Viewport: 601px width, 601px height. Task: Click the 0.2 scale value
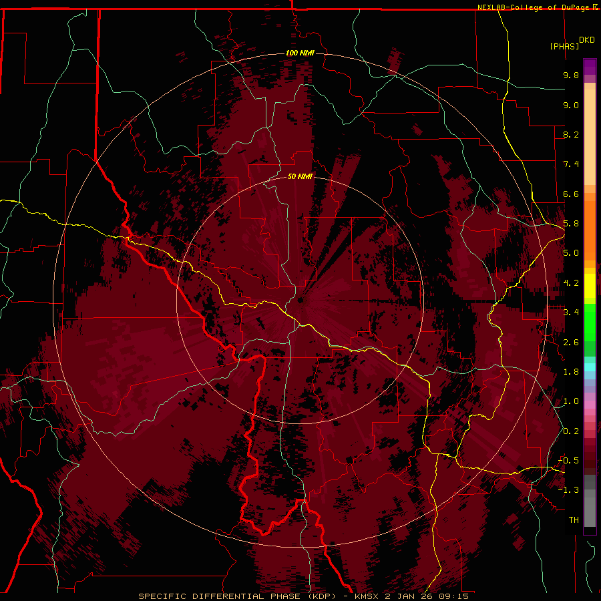(x=571, y=431)
